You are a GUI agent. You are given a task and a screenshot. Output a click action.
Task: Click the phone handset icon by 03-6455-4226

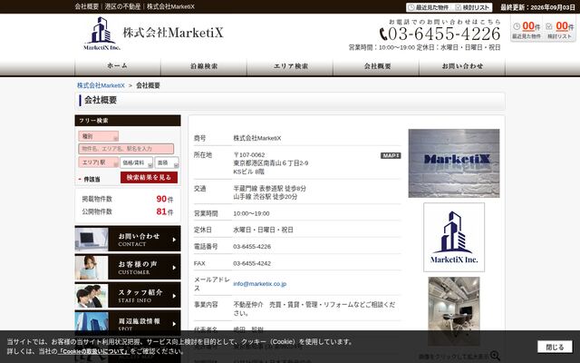point(383,34)
